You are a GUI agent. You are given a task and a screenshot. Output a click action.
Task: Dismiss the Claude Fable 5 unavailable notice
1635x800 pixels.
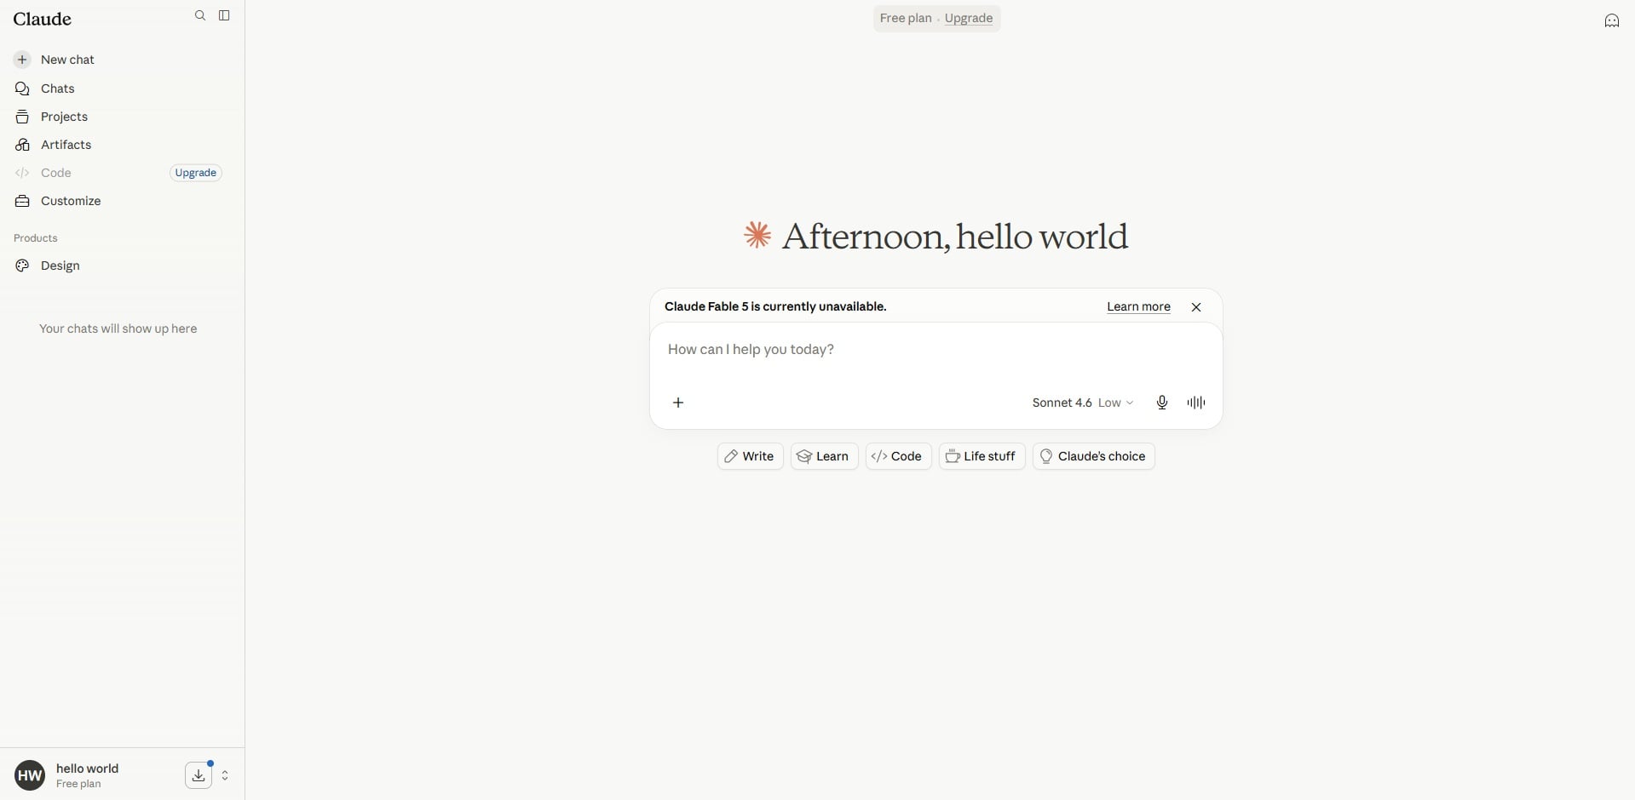[1196, 307]
